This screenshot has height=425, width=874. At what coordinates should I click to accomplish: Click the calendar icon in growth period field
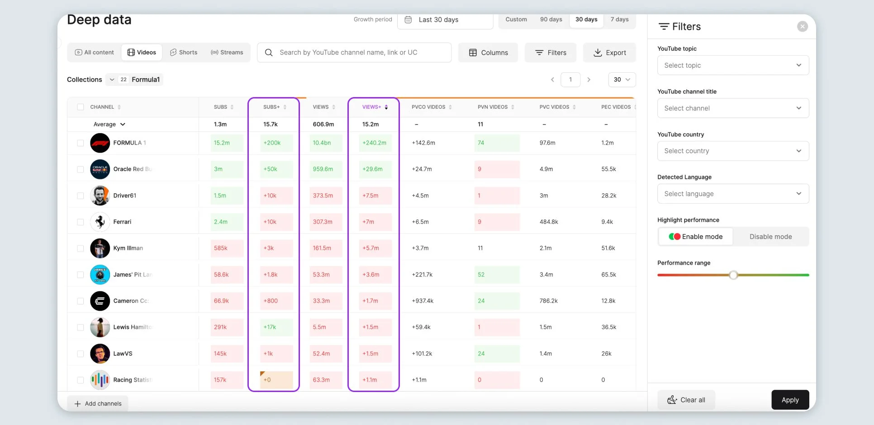coord(408,20)
